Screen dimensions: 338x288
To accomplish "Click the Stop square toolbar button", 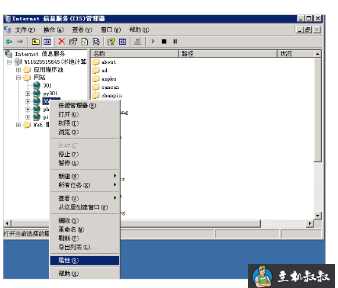I will pos(164,41).
